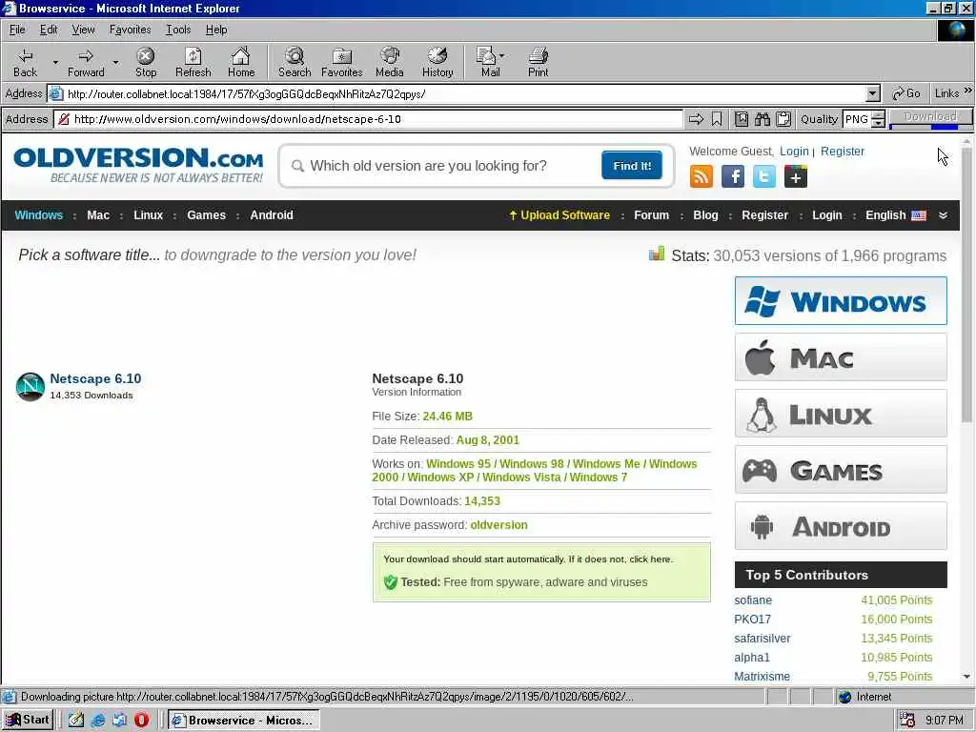
Task: Click the stats bar chart icon
Action: click(x=657, y=254)
